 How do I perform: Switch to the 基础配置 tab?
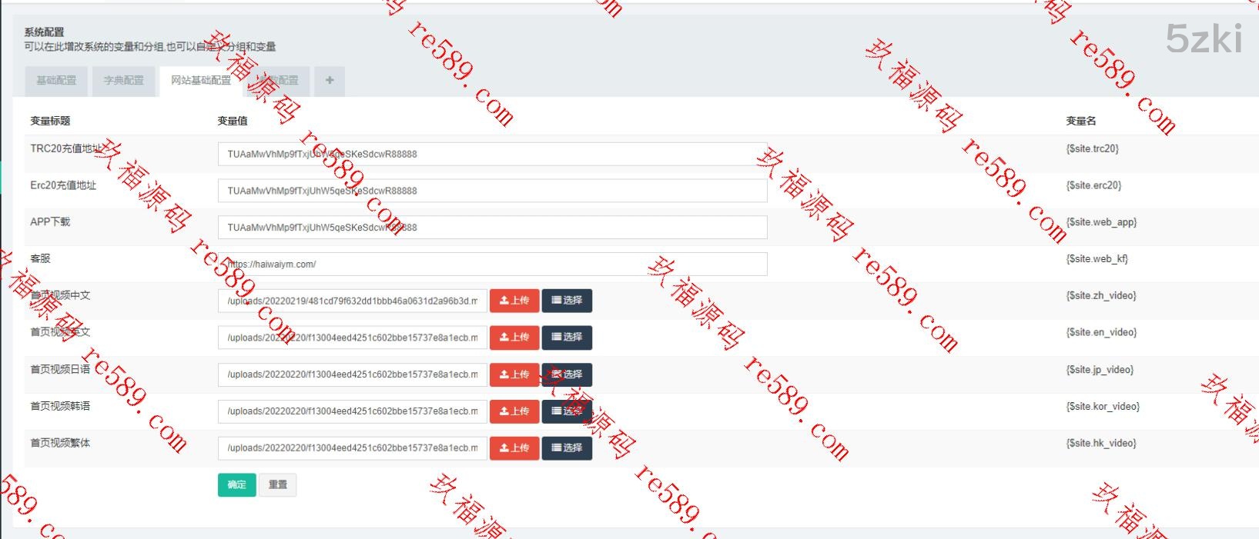[x=56, y=81]
